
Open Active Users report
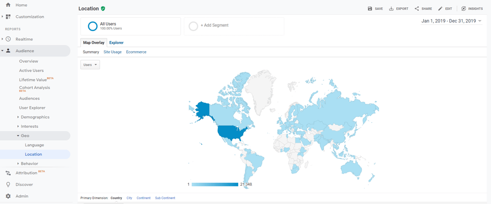click(x=31, y=70)
